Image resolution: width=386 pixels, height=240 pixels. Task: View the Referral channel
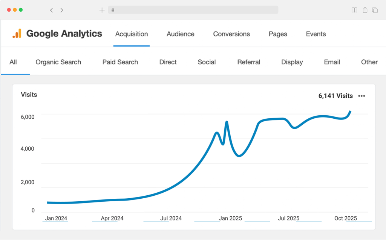pyautogui.click(x=249, y=62)
